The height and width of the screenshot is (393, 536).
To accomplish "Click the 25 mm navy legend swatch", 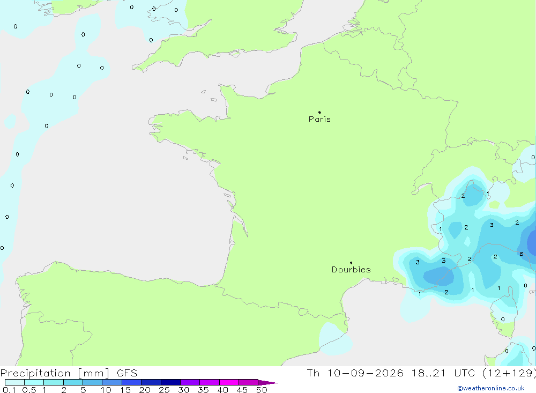I will 170,382.
